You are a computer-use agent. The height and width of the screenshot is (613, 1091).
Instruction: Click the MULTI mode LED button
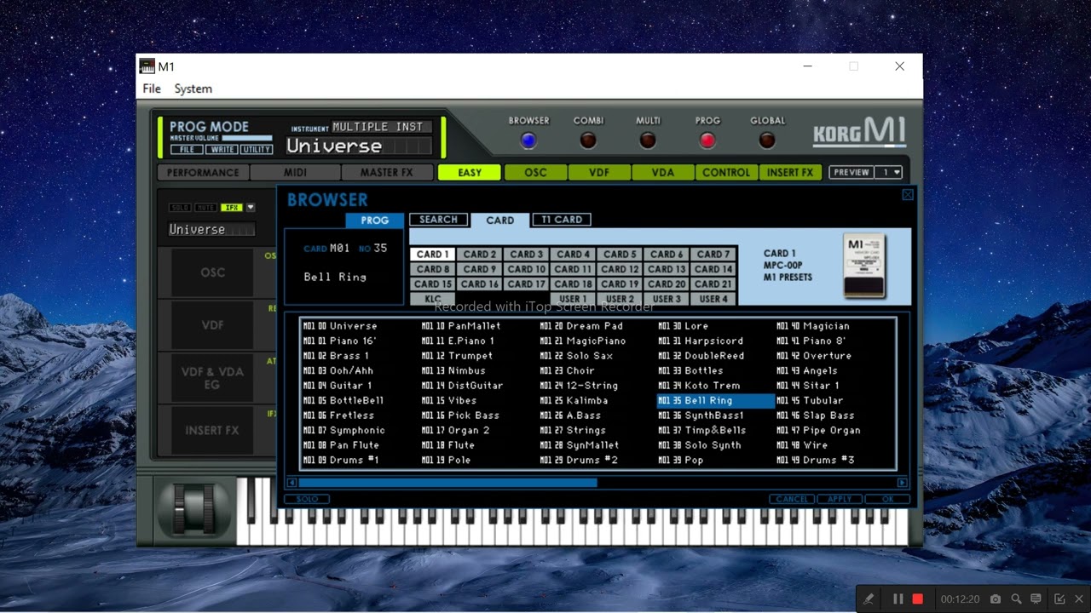click(648, 140)
